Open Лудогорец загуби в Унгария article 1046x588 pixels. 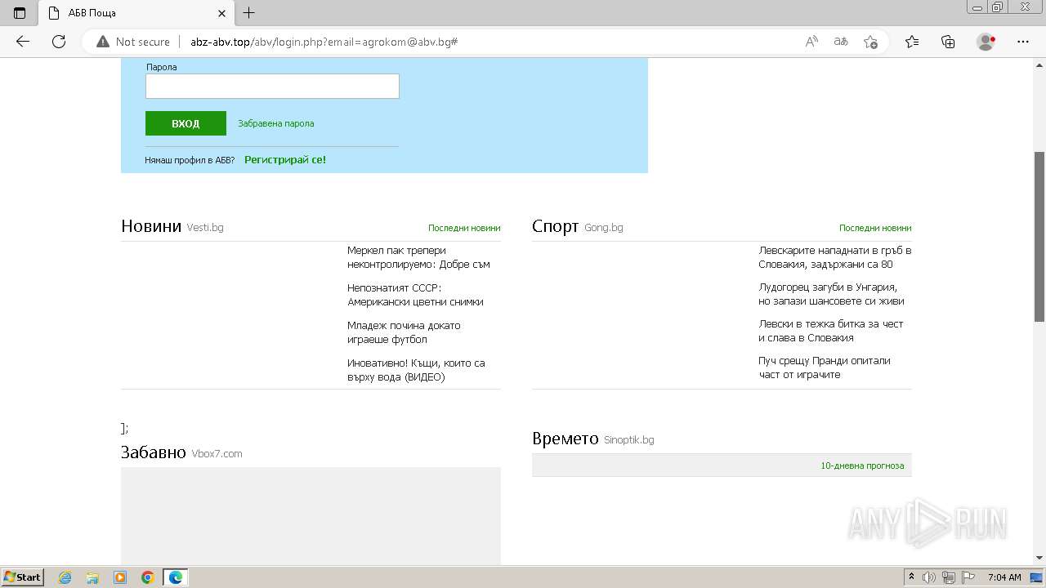[831, 294]
